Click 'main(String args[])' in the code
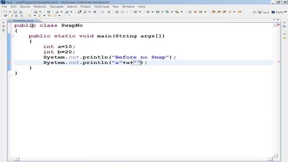This screenshot has width=288, height=162. pos(130,36)
